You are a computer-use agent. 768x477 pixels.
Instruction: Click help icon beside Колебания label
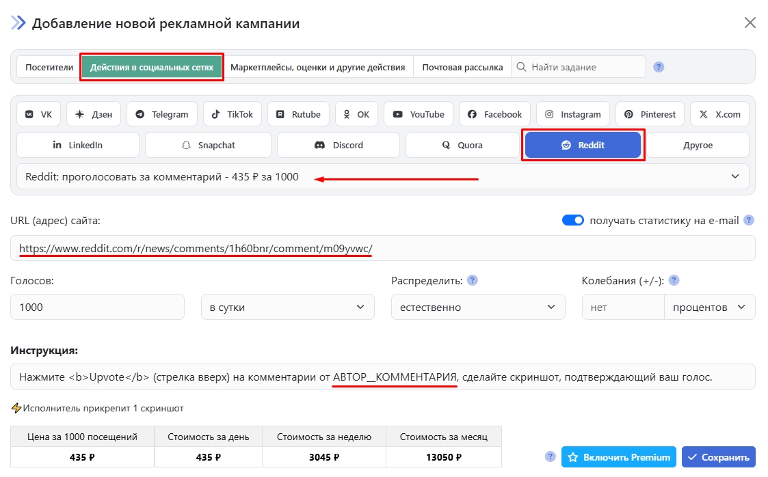point(674,280)
